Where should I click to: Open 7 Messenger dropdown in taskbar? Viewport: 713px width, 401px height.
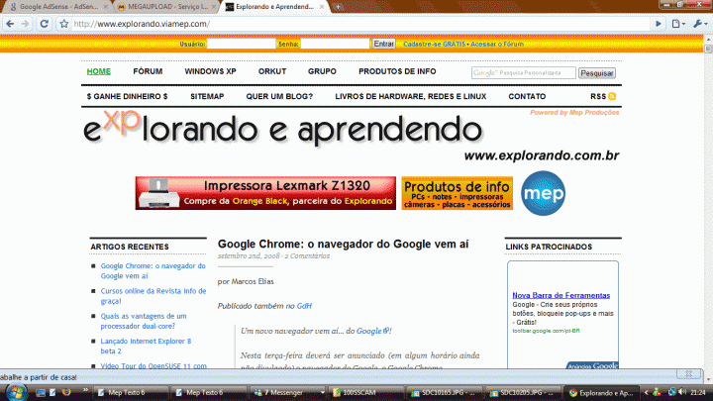[x=322, y=392]
